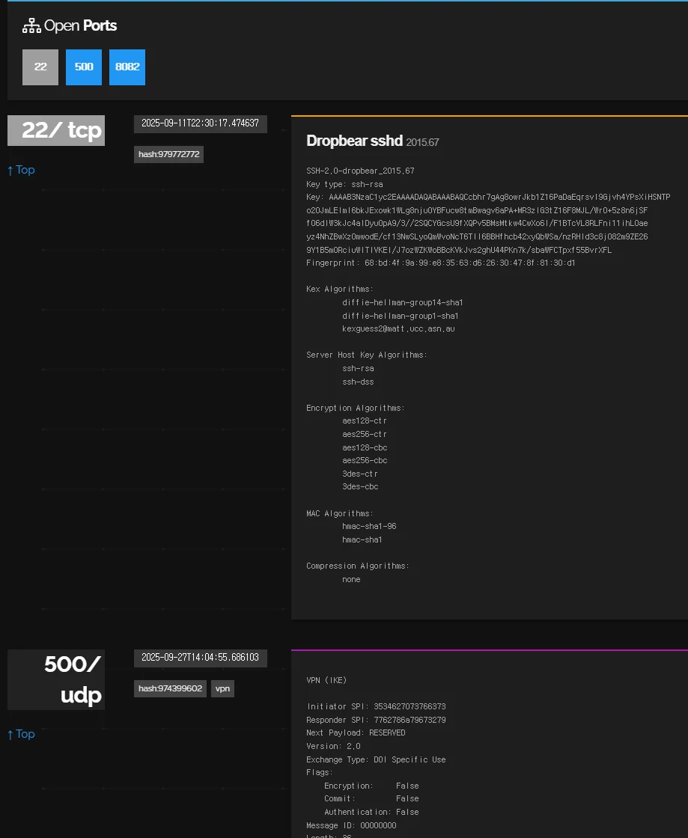Click Compression Algorithms heading

(x=358, y=566)
